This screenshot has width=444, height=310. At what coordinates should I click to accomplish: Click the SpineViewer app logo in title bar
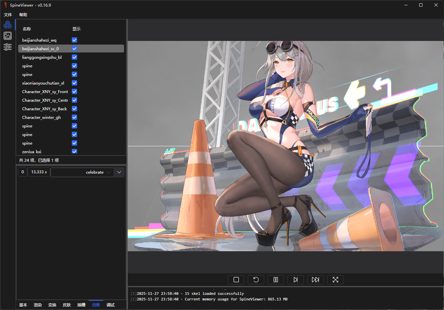(x=5, y=5)
